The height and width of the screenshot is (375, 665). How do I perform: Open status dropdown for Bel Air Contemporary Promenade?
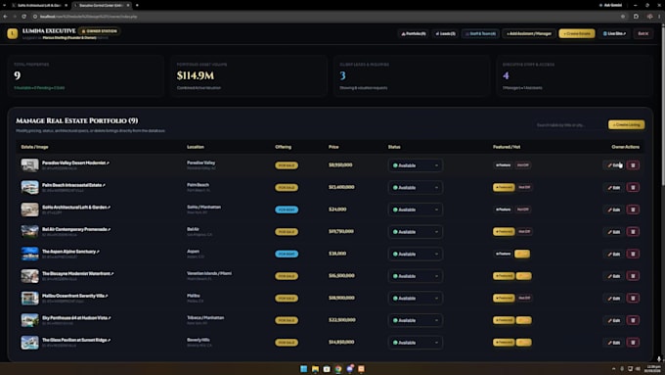coord(416,231)
